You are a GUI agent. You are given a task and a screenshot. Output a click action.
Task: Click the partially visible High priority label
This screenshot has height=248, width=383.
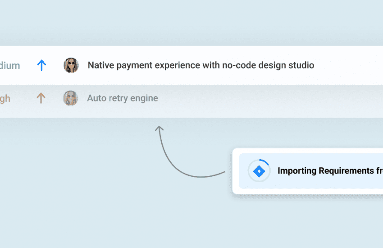(x=5, y=98)
